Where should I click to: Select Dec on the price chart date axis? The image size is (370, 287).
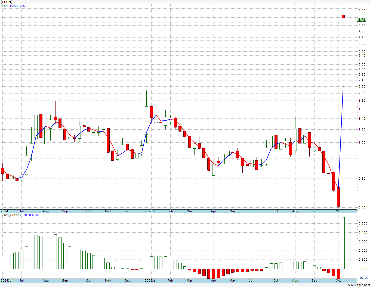point(127,211)
